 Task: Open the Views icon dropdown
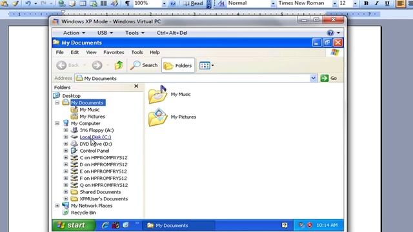click(x=206, y=65)
